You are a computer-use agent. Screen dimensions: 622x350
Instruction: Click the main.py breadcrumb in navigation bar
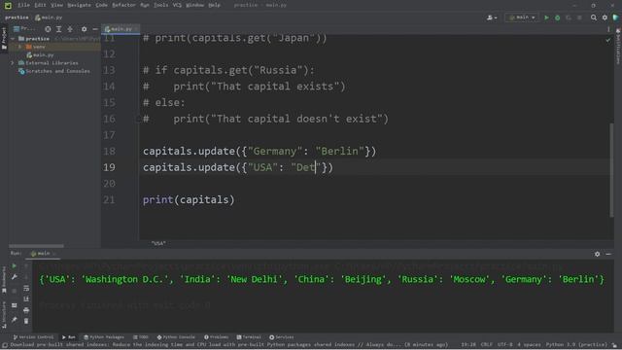click(49, 17)
